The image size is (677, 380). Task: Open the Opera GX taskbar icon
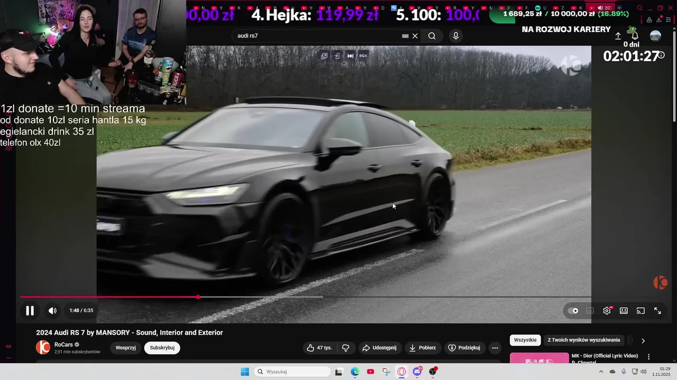[401, 372]
